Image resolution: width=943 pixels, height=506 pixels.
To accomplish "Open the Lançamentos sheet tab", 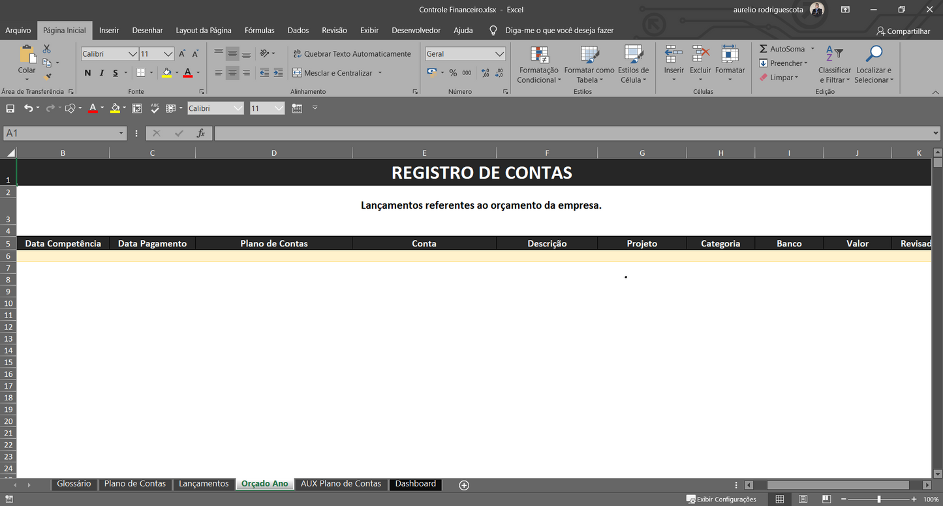I will click(204, 483).
